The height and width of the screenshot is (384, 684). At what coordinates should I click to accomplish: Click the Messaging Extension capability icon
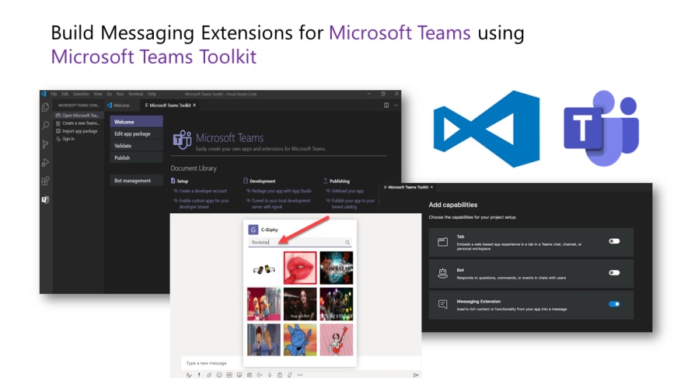[x=442, y=304]
